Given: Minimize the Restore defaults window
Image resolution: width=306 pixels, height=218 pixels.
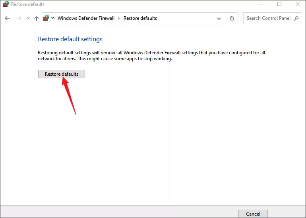Looking at the screenshot, I should tap(261, 4).
